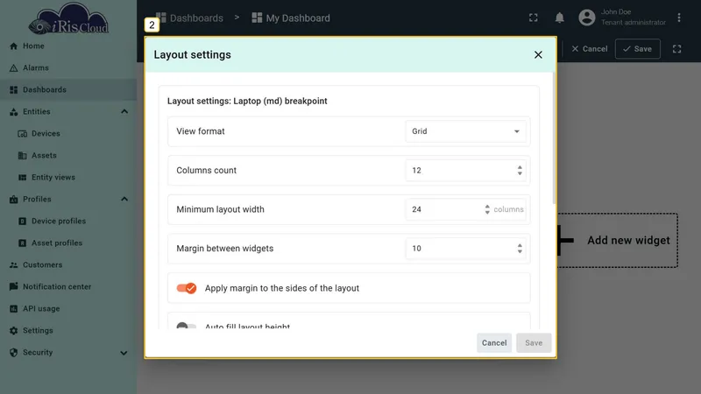Collapse the Entities section chevron
The height and width of the screenshot is (394, 701).
124,112
